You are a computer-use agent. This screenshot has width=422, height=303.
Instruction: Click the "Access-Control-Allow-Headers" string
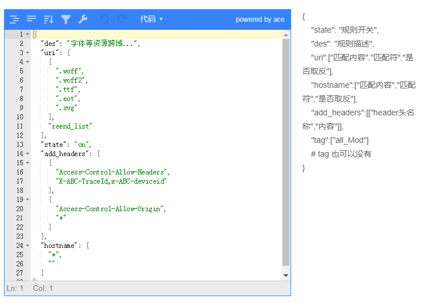(x=111, y=172)
